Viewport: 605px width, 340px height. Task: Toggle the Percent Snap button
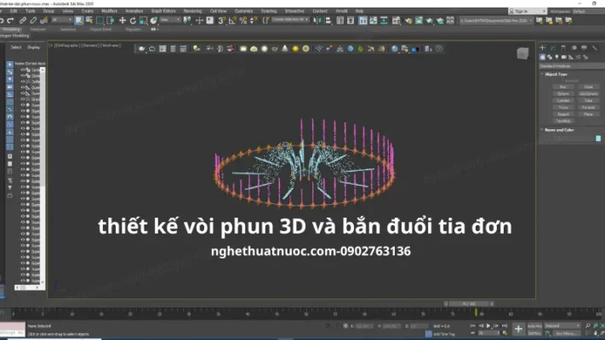243,20
